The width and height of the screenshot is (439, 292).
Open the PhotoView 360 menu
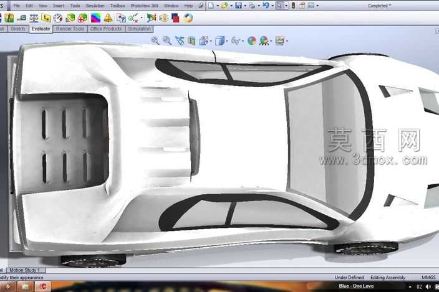144,6
